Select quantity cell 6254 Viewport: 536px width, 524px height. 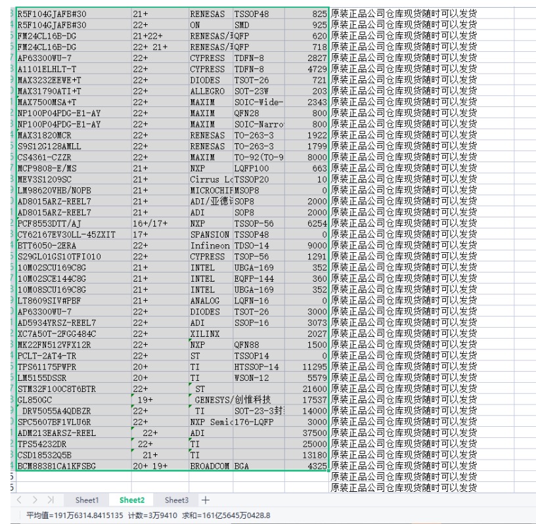pos(307,223)
